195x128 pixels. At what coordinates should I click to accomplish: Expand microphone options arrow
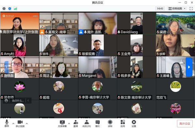coord(13,123)
